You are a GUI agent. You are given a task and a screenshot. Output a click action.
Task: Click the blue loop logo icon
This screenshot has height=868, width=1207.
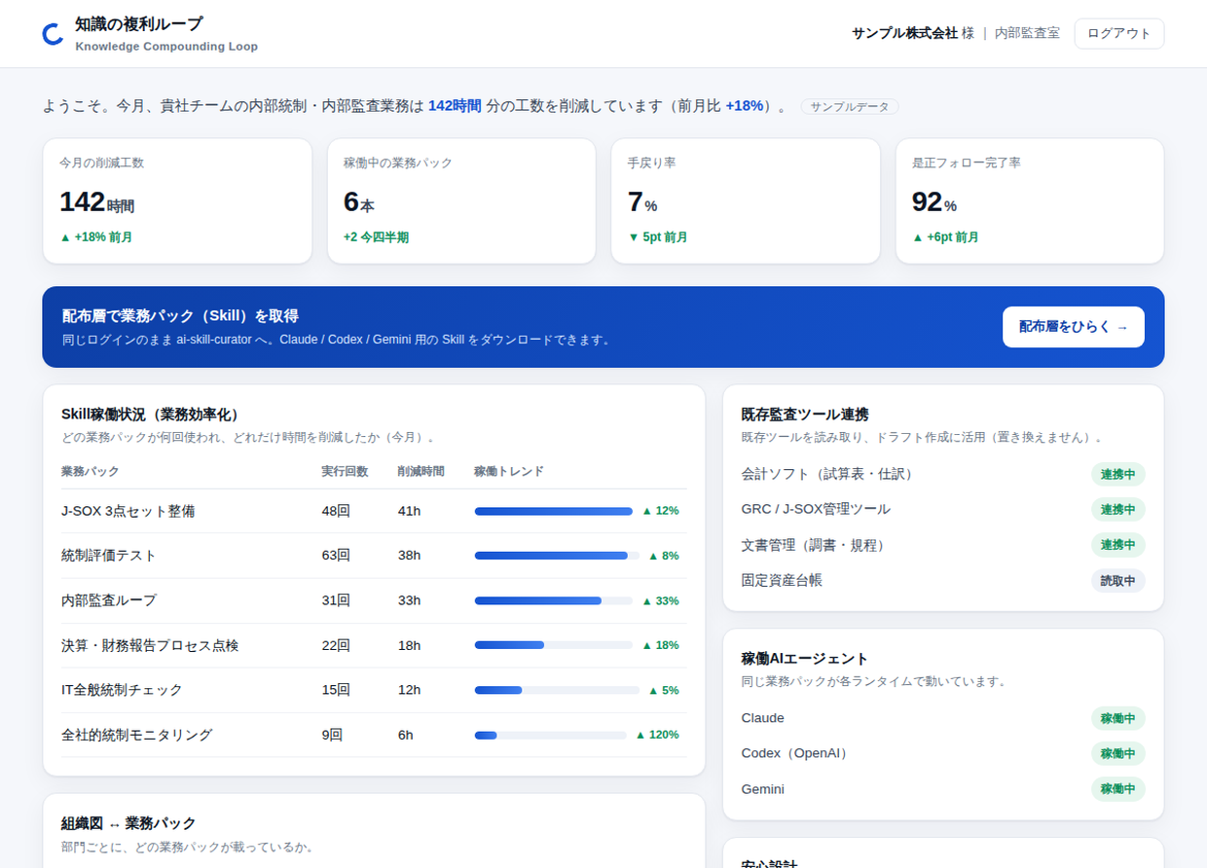coord(53,34)
